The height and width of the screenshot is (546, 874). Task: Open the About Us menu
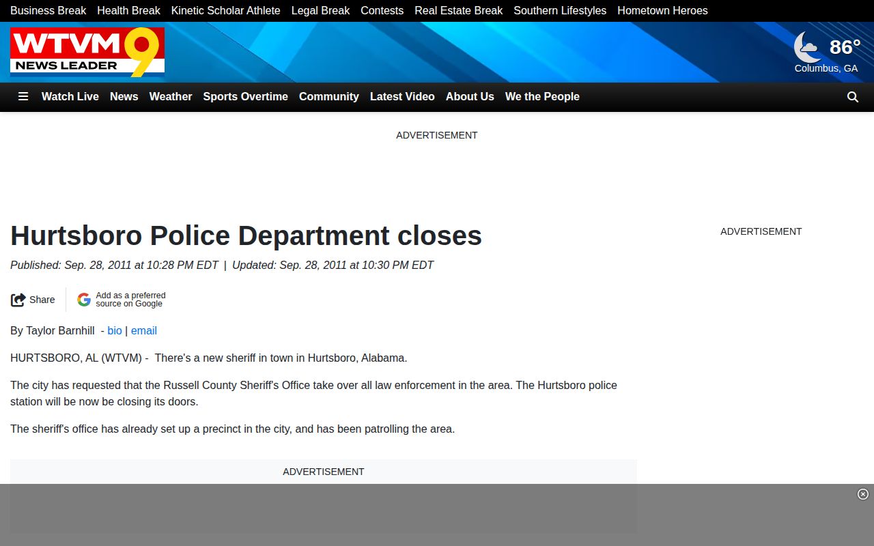click(470, 97)
